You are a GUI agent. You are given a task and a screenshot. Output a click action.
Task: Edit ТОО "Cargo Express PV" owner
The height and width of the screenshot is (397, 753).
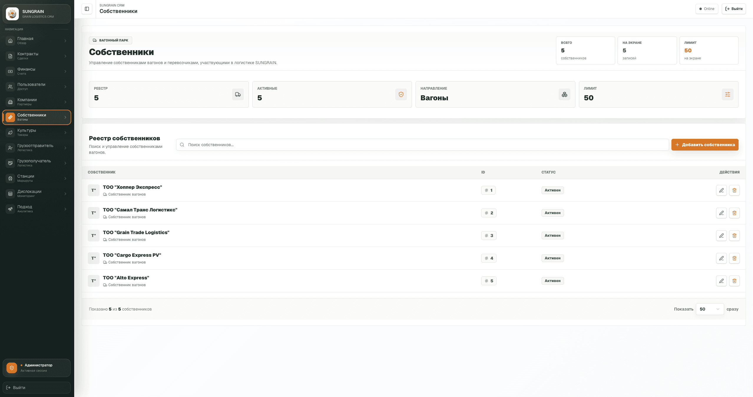click(721, 258)
